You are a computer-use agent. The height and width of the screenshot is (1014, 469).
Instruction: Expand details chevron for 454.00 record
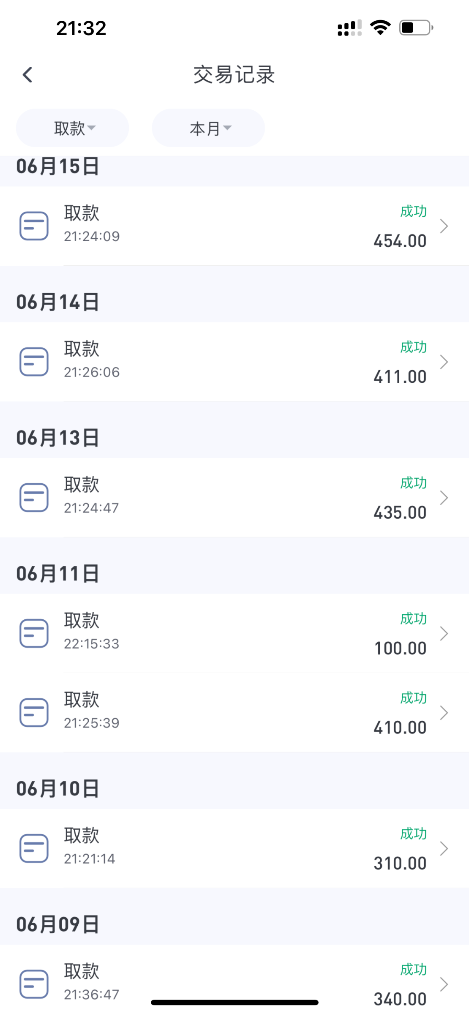444,226
